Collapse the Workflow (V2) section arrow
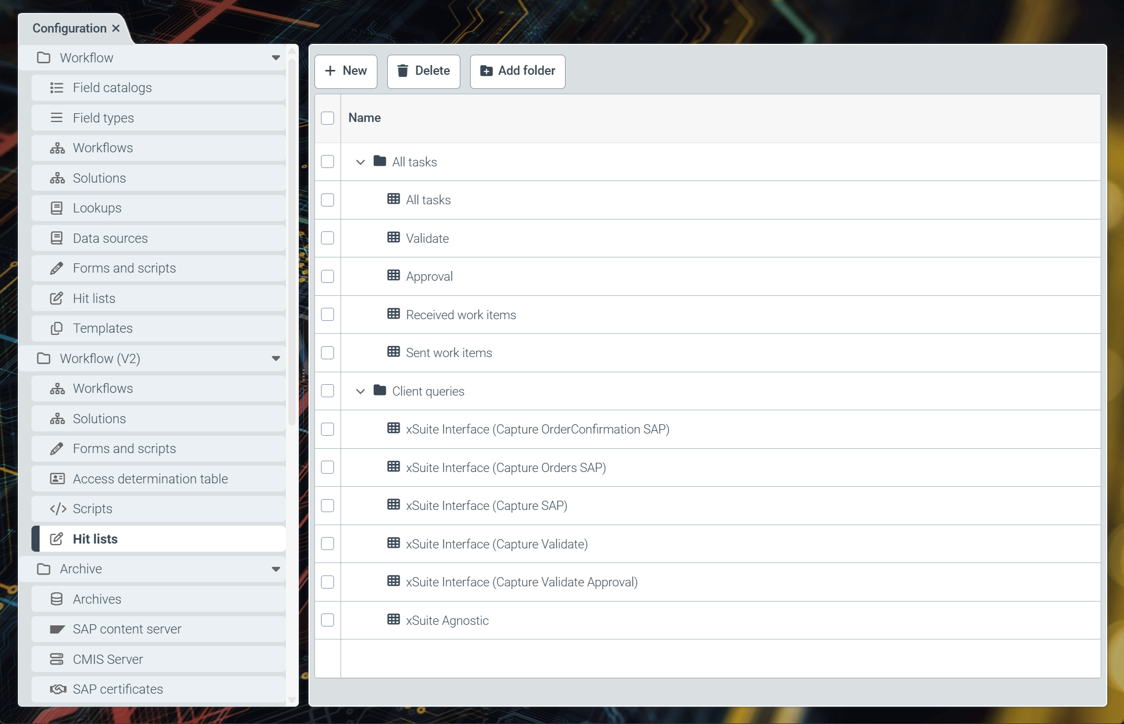Screen dimensions: 1124x724 click(275, 358)
